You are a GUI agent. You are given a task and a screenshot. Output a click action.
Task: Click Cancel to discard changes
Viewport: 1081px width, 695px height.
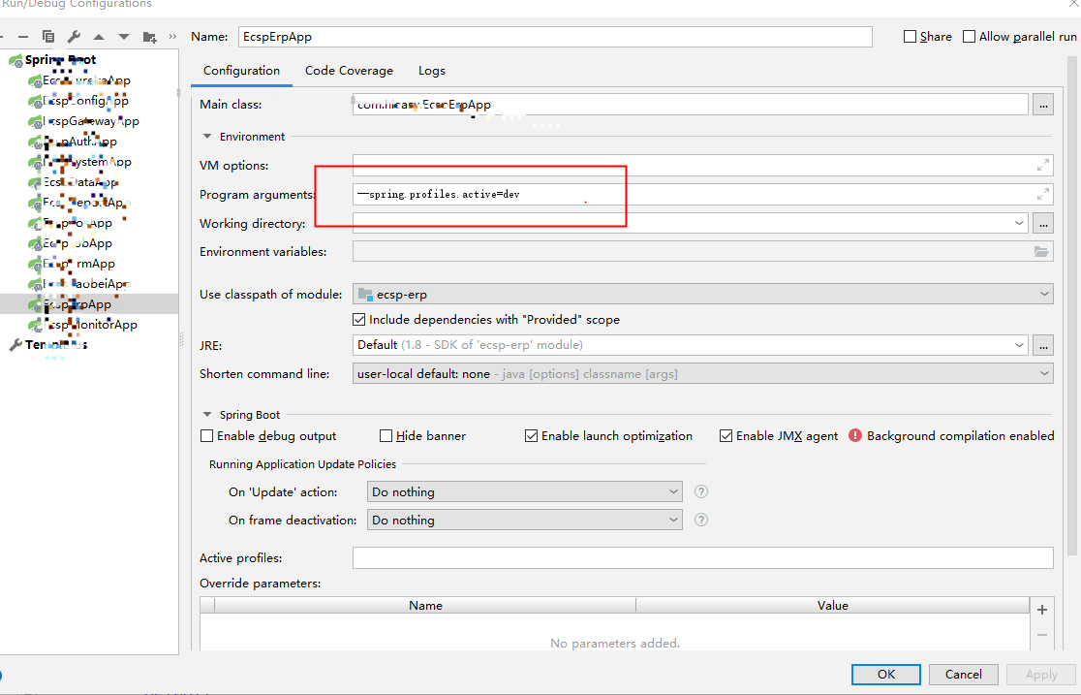point(963,674)
